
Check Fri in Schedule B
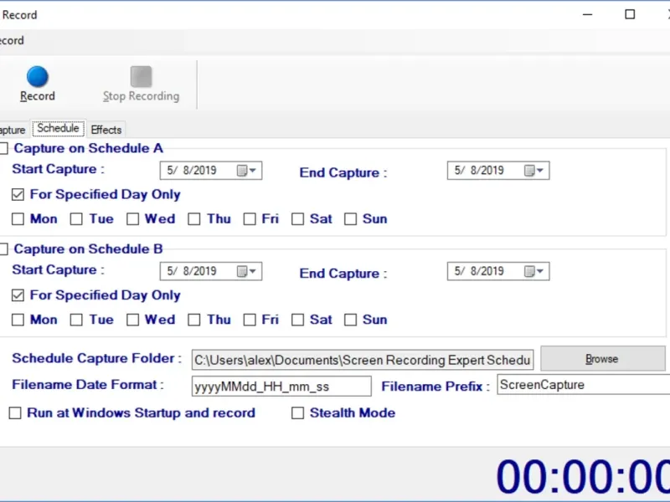point(250,320)
